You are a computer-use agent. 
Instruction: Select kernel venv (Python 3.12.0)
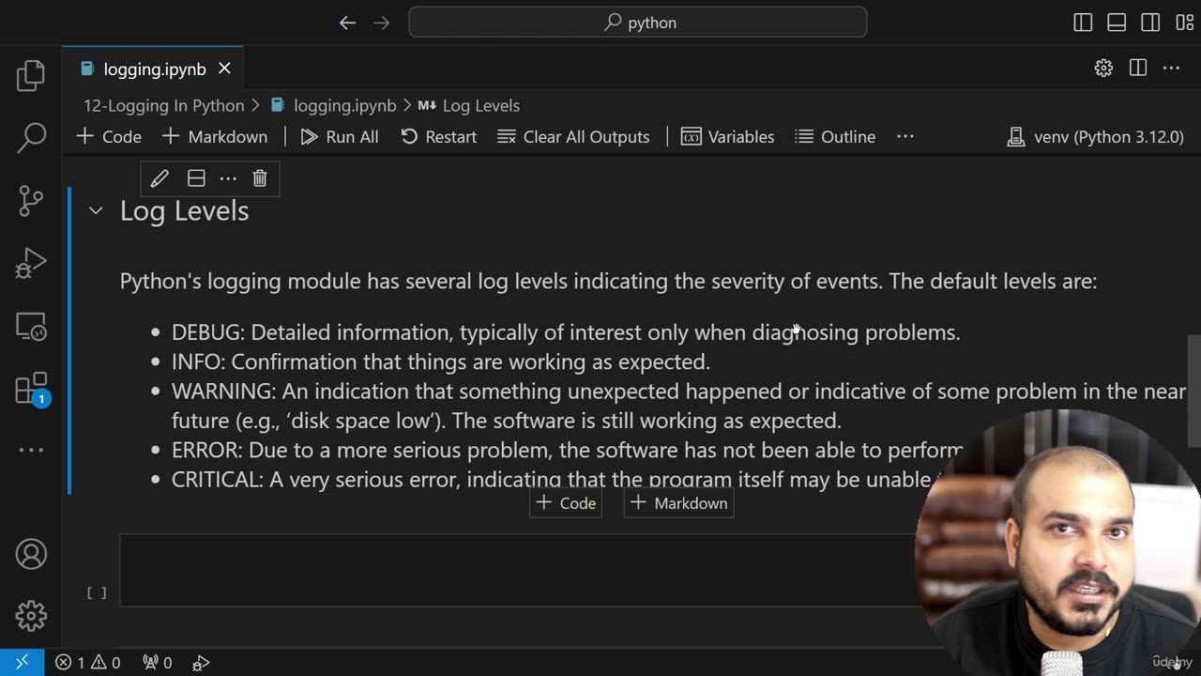pyautogui.click(x=1095, y=136)
